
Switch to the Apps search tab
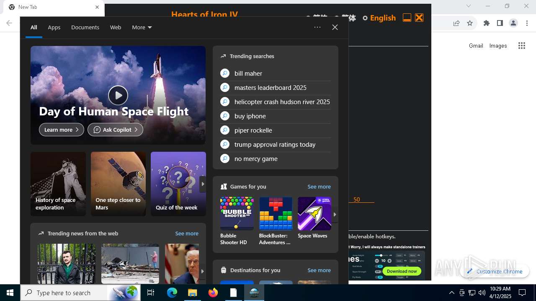[54, 27]
